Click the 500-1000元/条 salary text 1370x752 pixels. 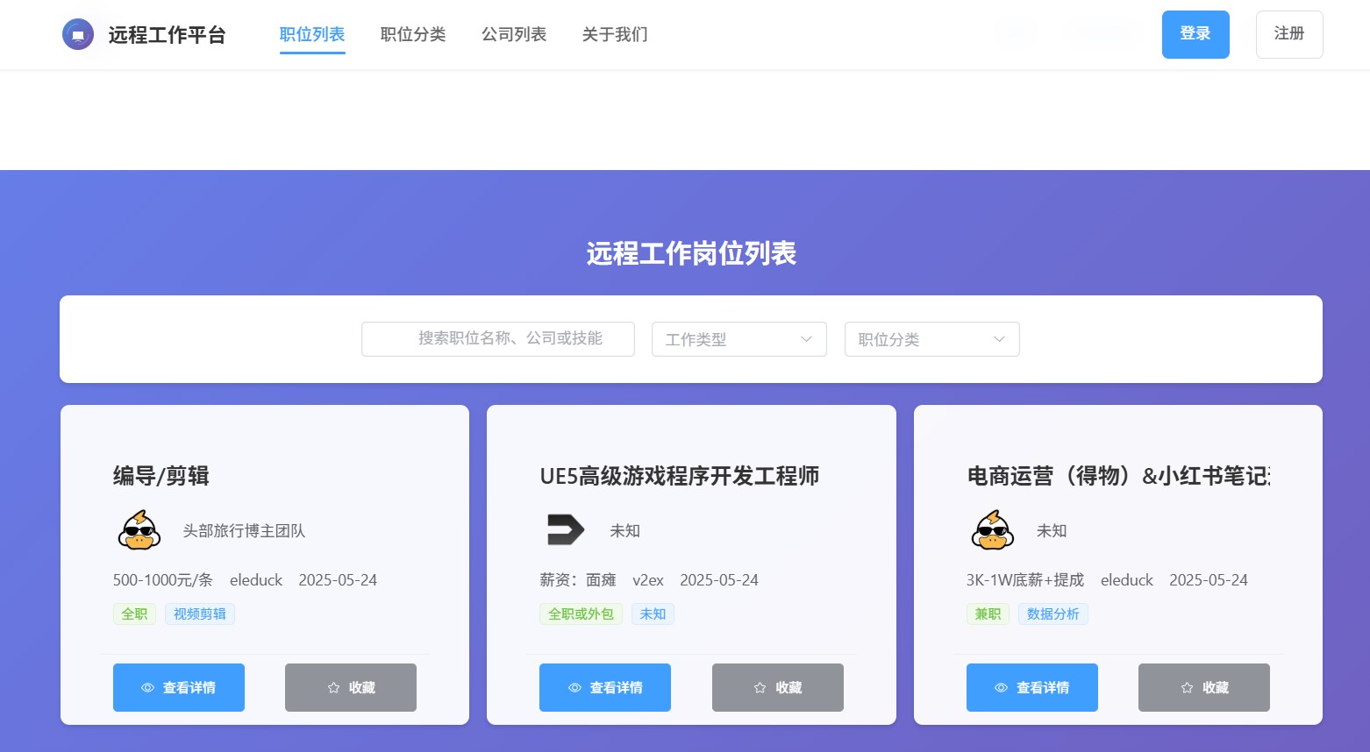click(163, 580)
